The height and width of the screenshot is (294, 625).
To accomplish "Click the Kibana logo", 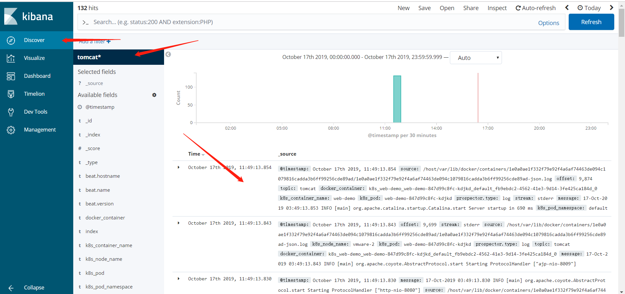I will tap(29, 16).
